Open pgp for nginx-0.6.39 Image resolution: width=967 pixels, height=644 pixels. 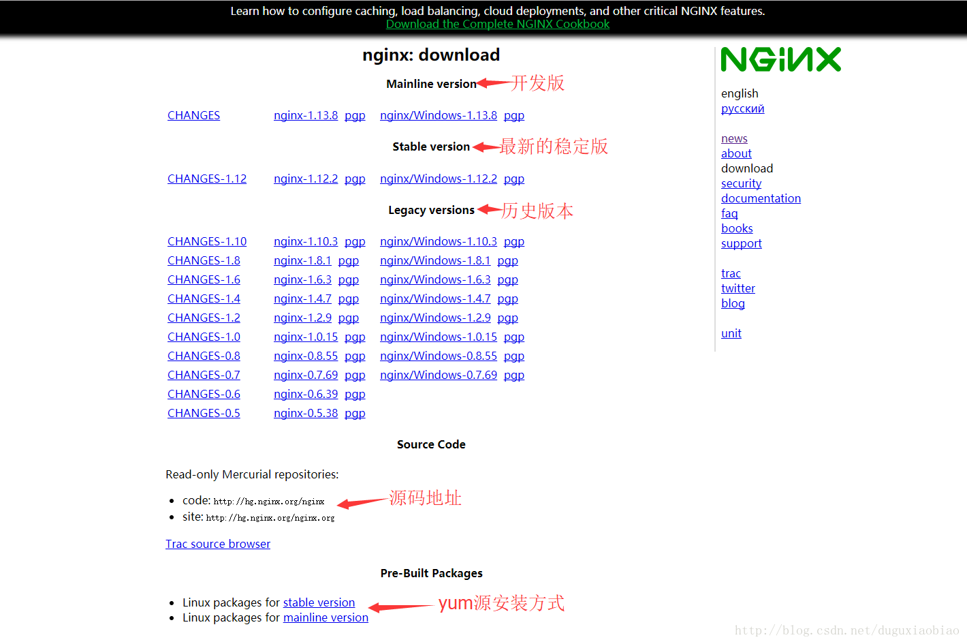point(355,395)
